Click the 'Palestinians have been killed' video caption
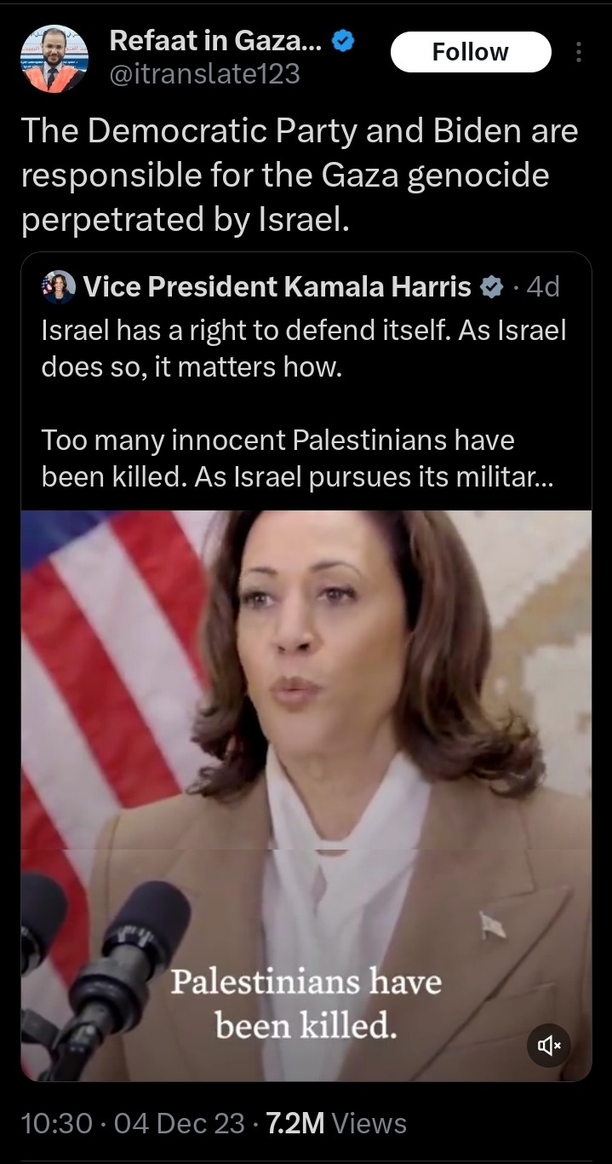The width and height of the screenshot is (612, 1164). (306, 1004)
